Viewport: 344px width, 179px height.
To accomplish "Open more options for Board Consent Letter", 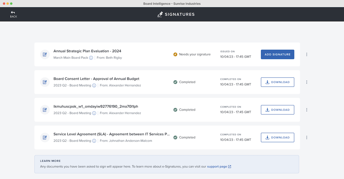I will pos(307,82).
